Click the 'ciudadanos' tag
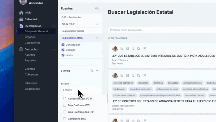Image resolution: width=216 pixels, height=122 pixels. tap(119, 89)
